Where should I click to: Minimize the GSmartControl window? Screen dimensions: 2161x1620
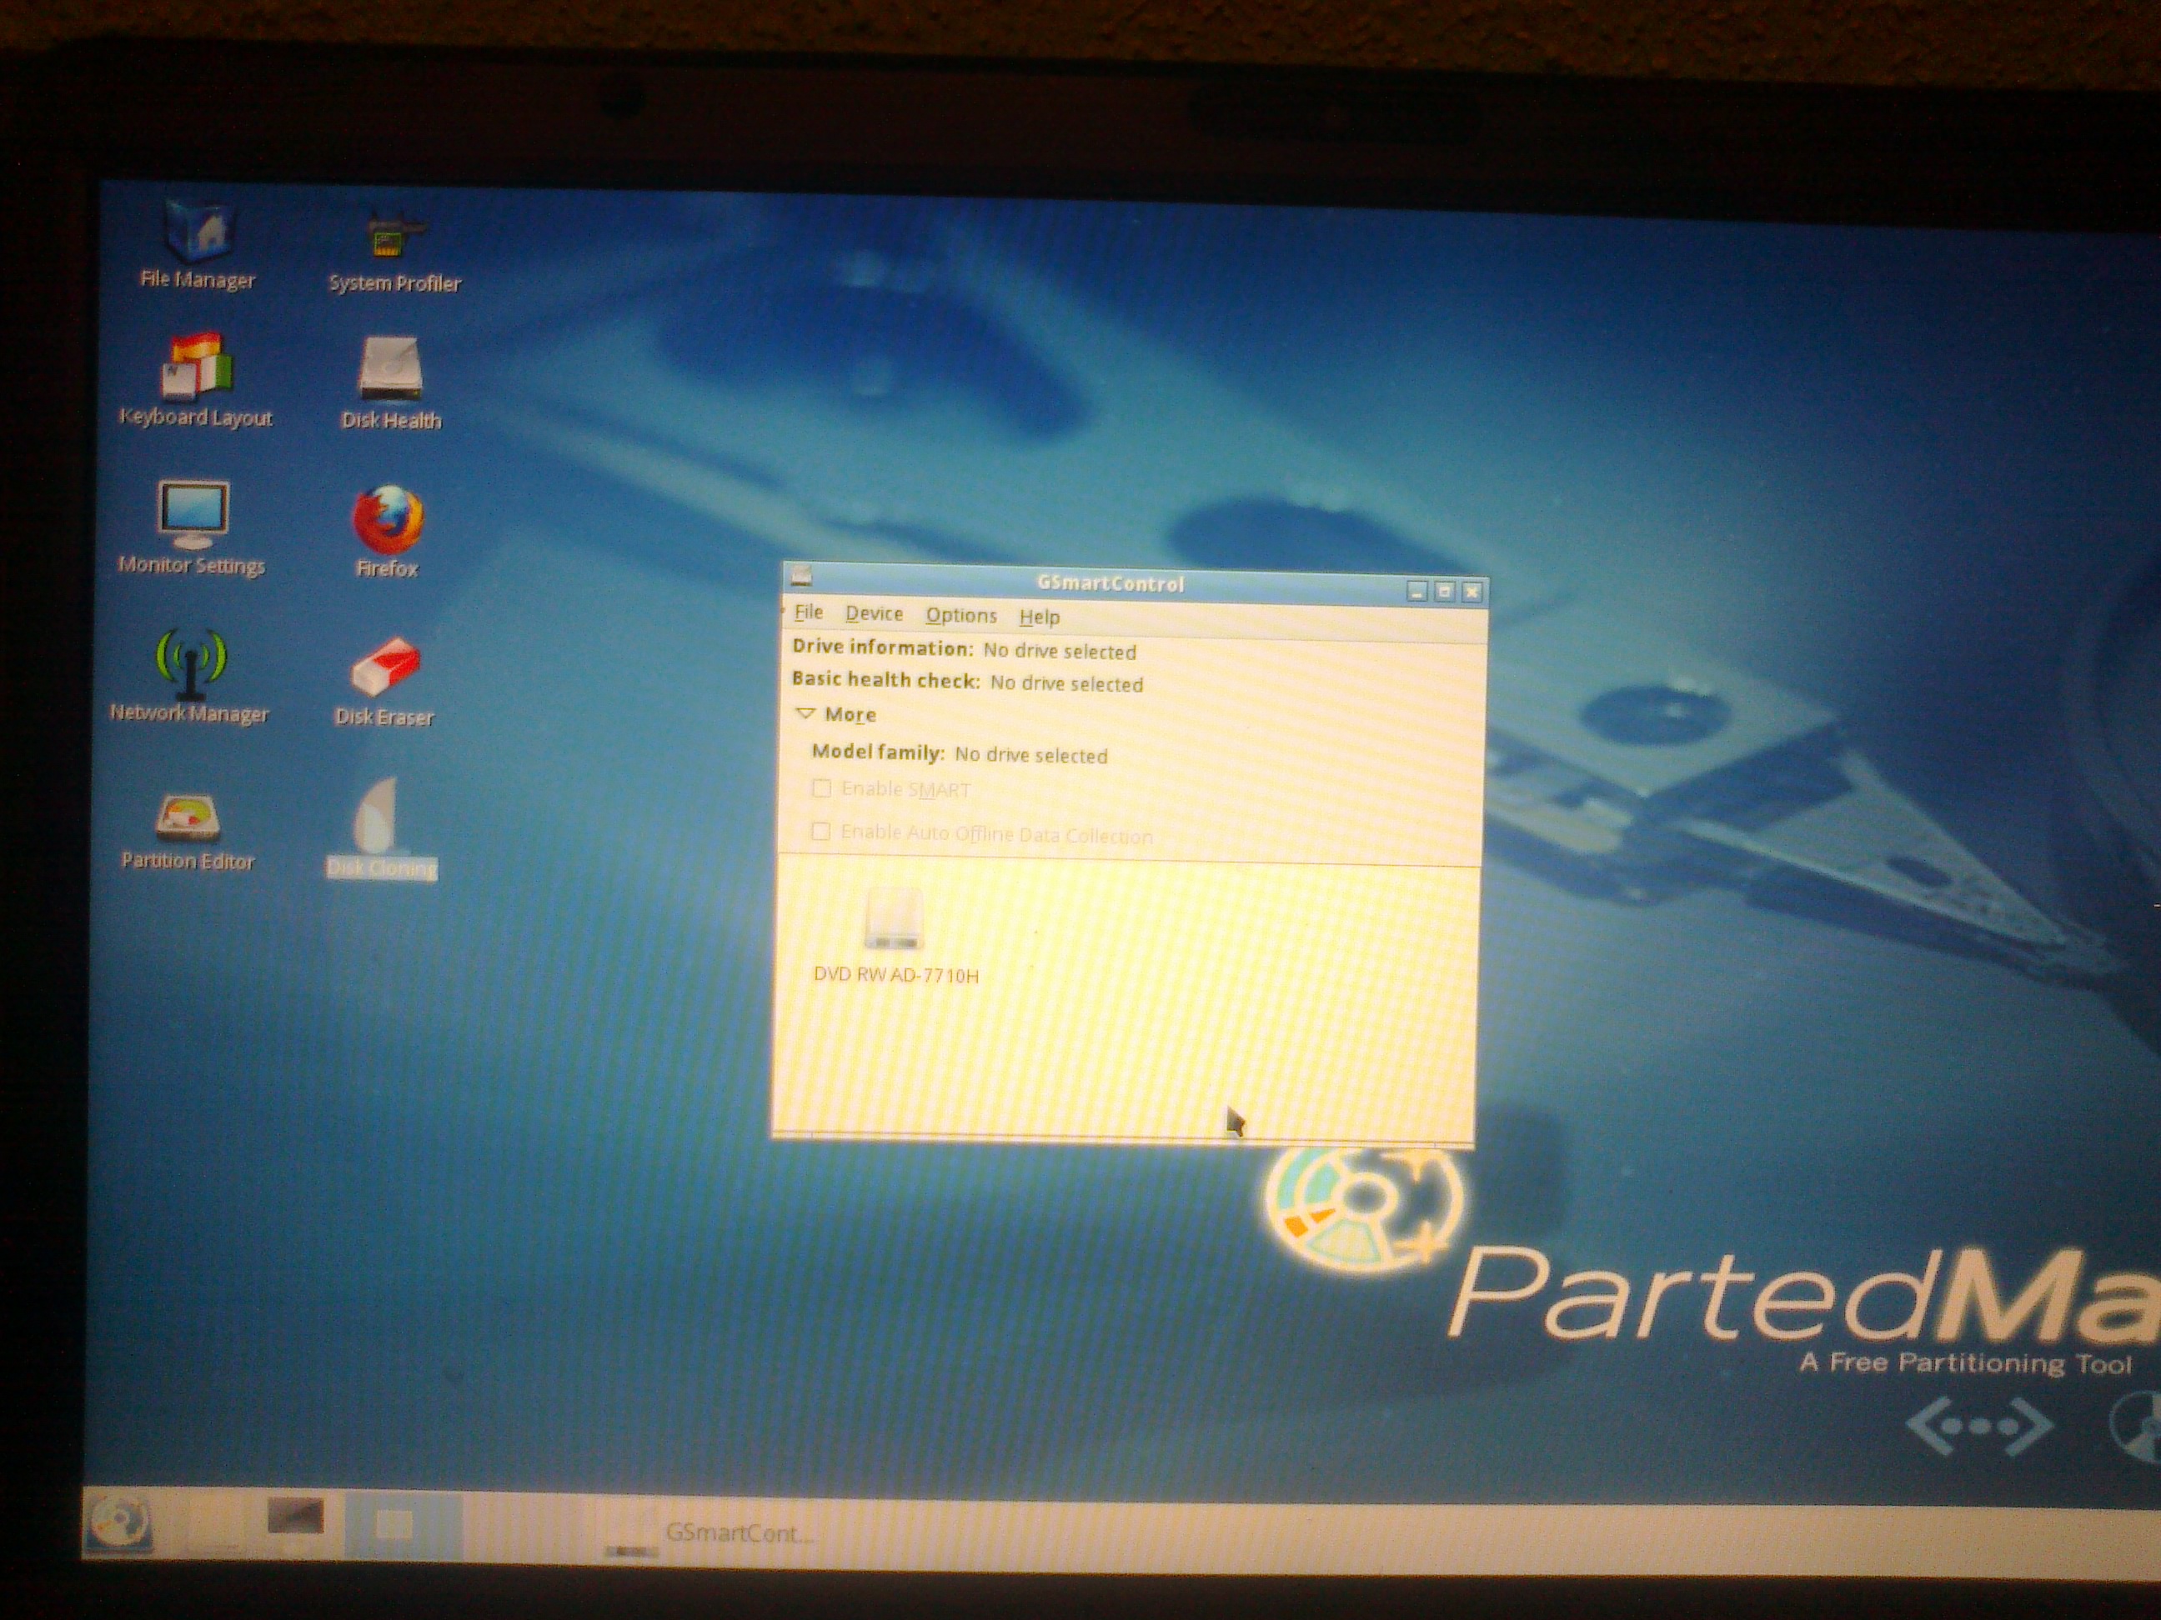click(1417, 592)
